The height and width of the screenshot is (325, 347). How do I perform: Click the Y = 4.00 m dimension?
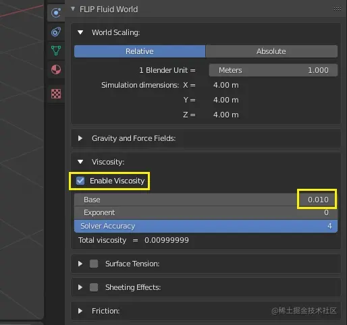(x=226, y=100)
